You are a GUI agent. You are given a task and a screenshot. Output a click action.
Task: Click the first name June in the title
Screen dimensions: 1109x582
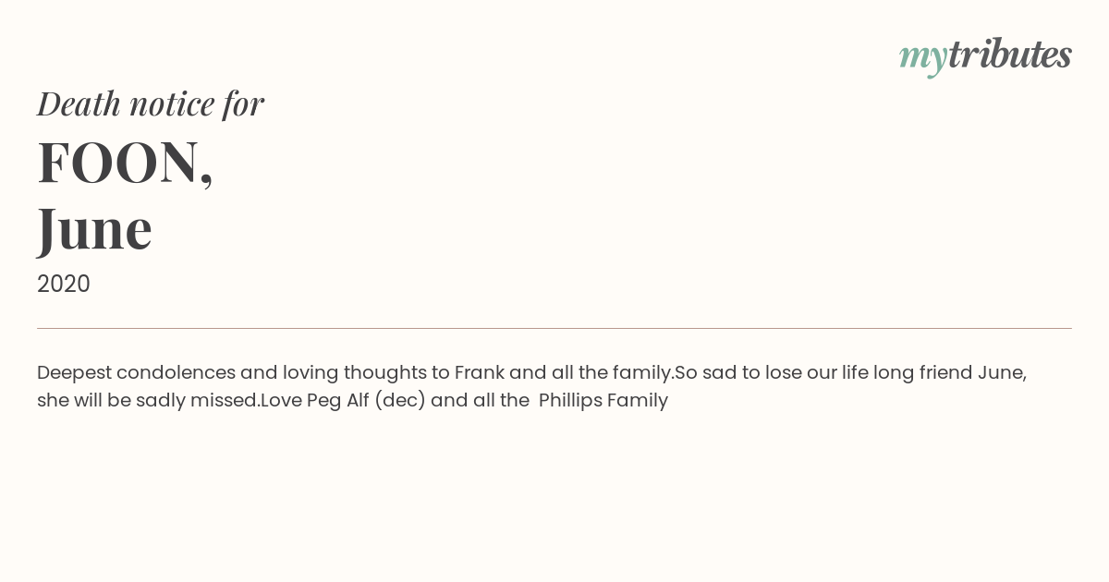(94, 229)
